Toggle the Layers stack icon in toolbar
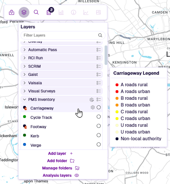 coord(24,12)
